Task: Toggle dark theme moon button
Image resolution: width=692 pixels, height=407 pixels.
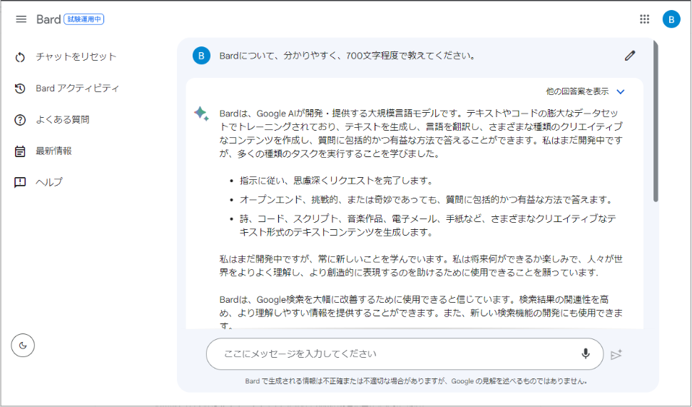Action: (23, 345)
